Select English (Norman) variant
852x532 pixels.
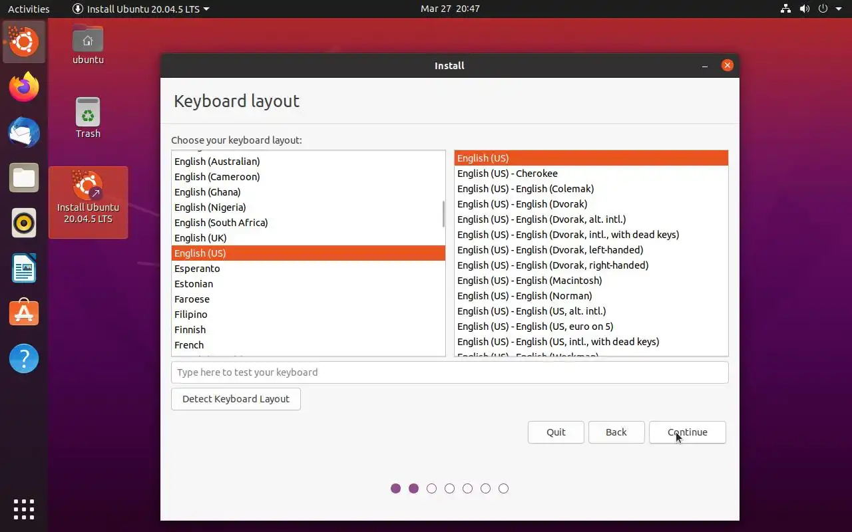(591, 296)
